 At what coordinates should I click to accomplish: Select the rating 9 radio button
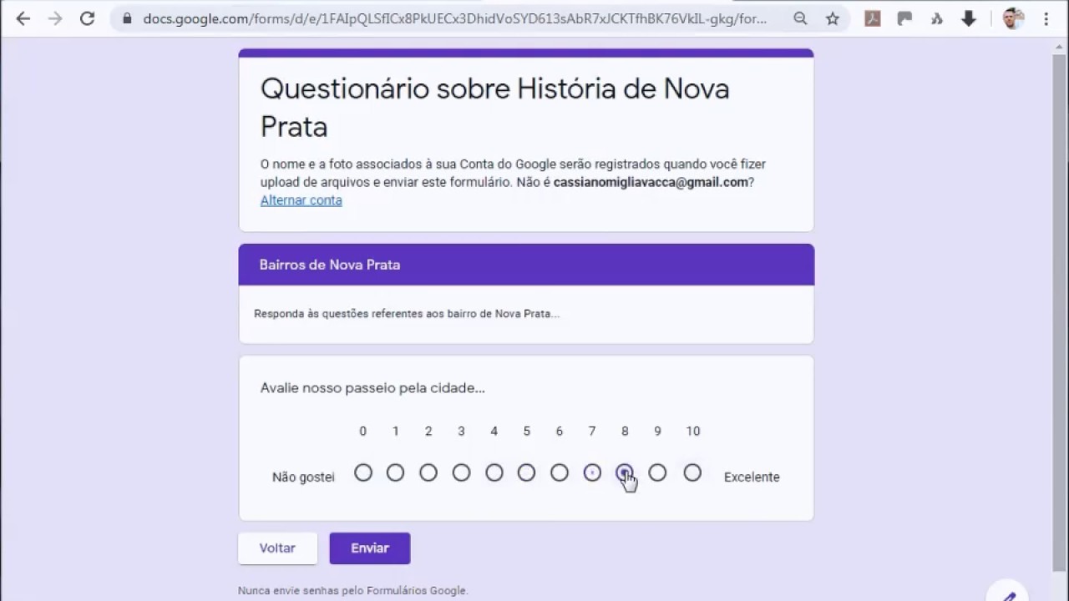657,473
